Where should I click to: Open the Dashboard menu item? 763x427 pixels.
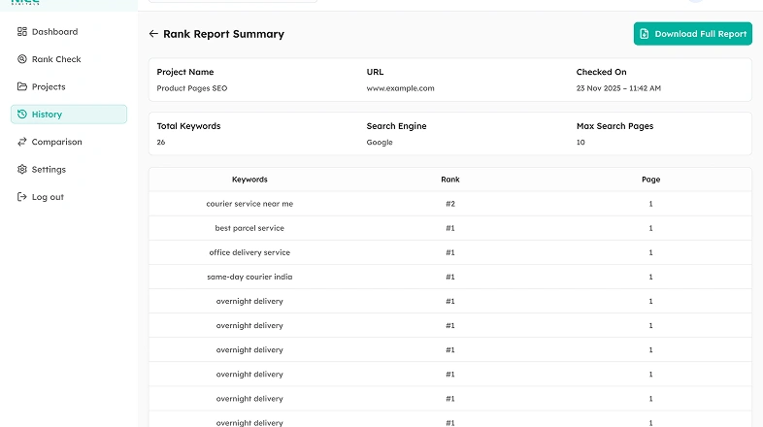tap(54, 32)
